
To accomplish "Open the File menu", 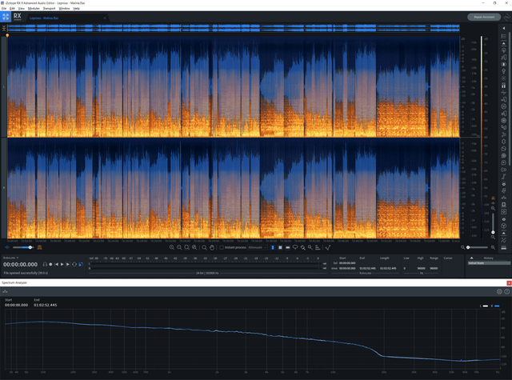I will (x=4, y=9).
